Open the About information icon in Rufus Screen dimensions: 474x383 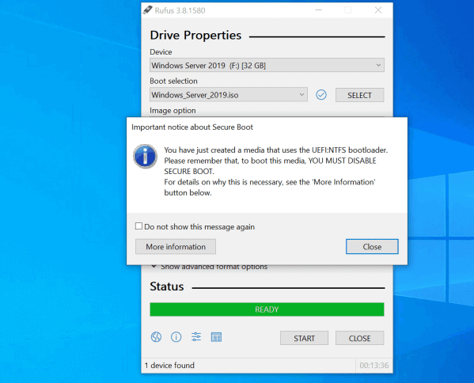click(176, 337)
